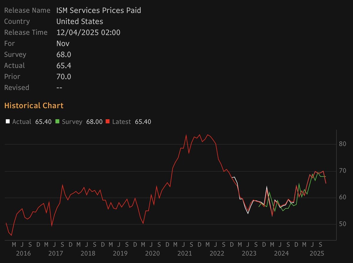Click the green Survey legend square
This screenshot has width=353, height=263.
pos(58,121)
